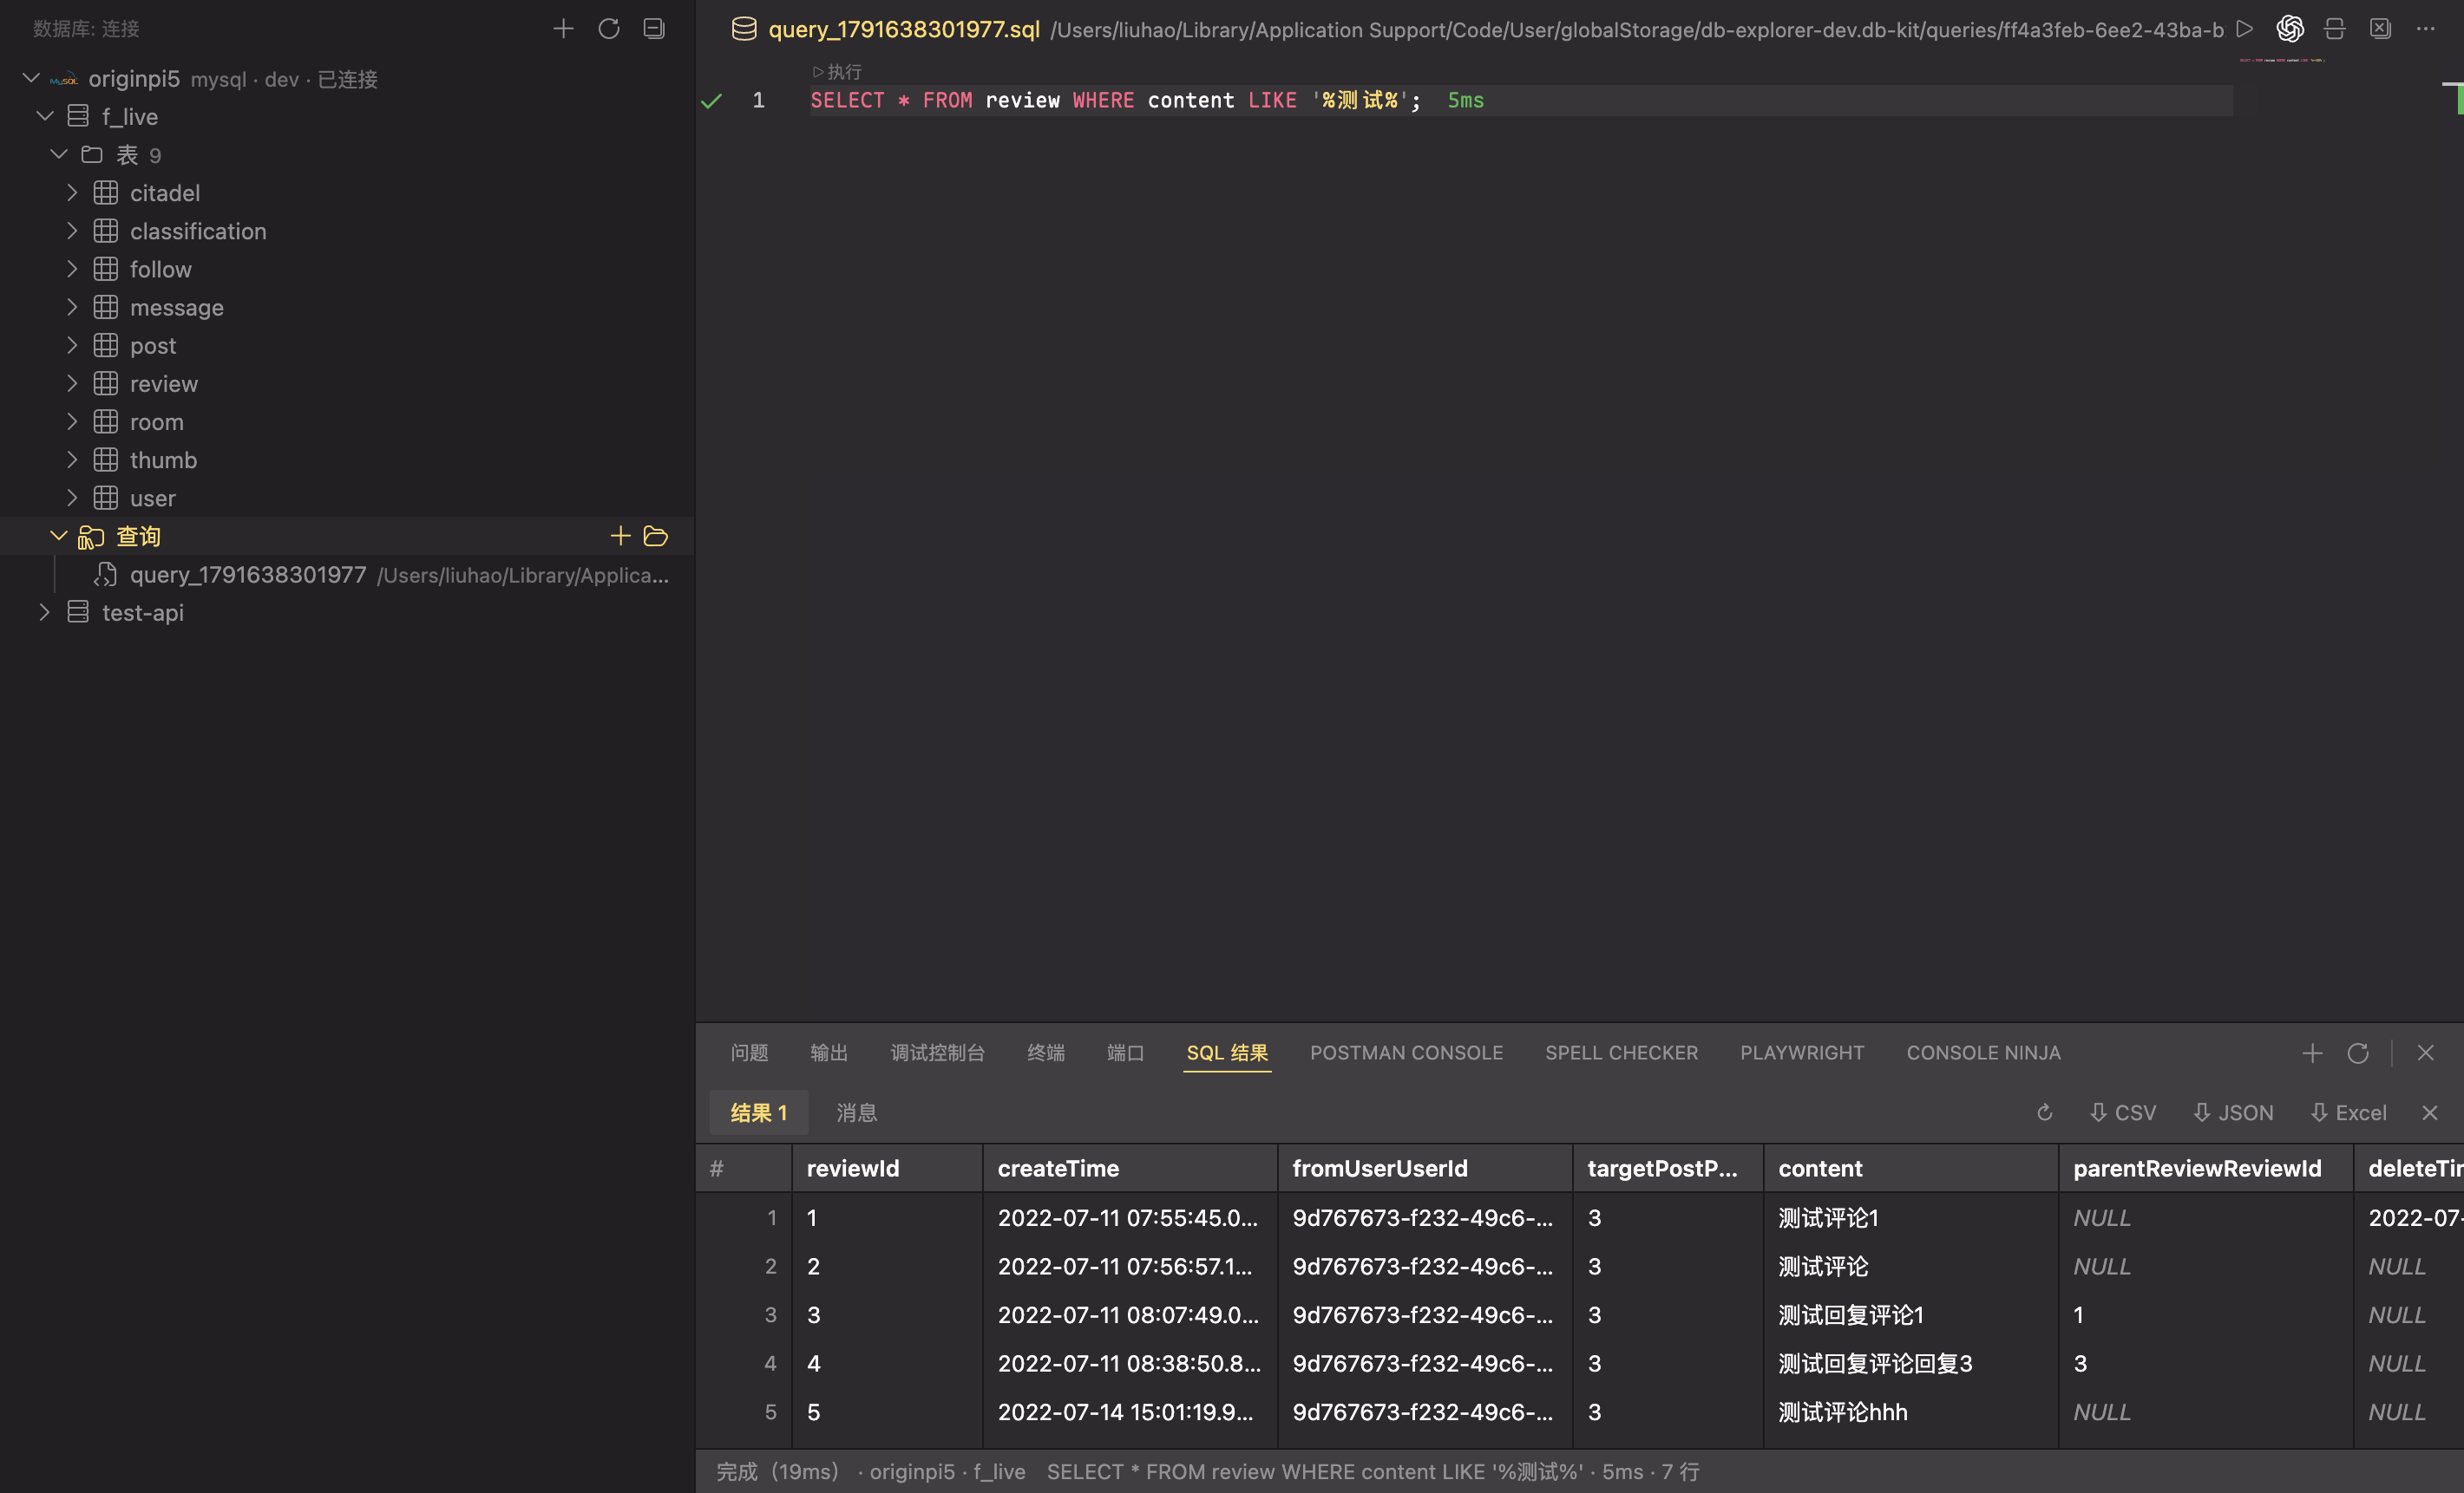Click the editor minimap preview

tap(2282, 60)
